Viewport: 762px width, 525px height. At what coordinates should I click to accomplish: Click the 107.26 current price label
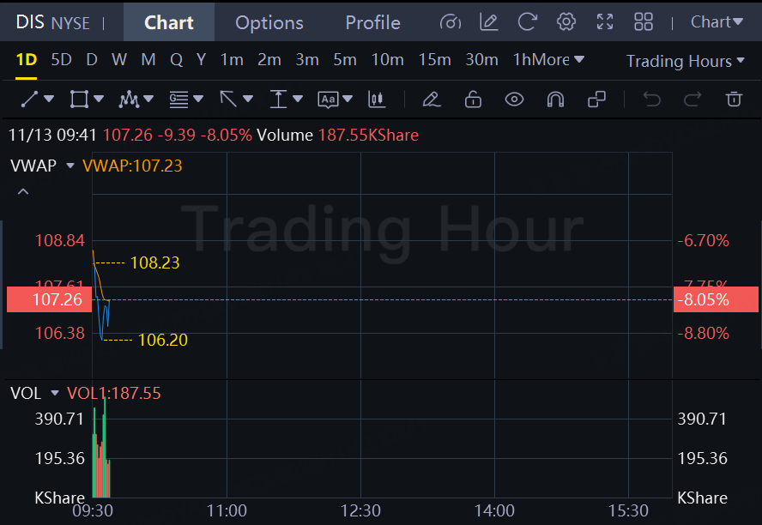tap(49, 299)
